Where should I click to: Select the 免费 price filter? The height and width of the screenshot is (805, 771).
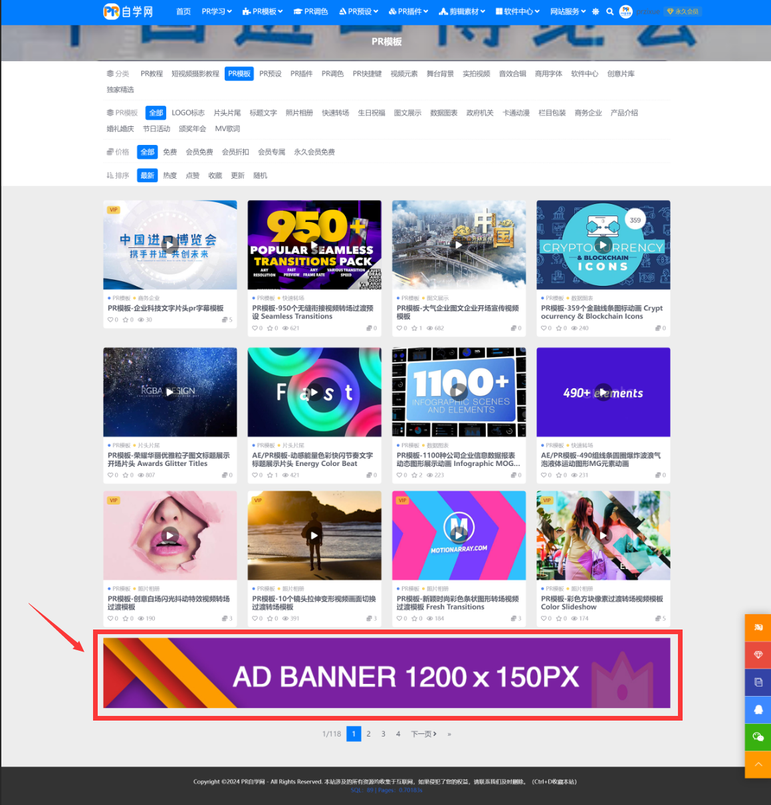(170, 152)
